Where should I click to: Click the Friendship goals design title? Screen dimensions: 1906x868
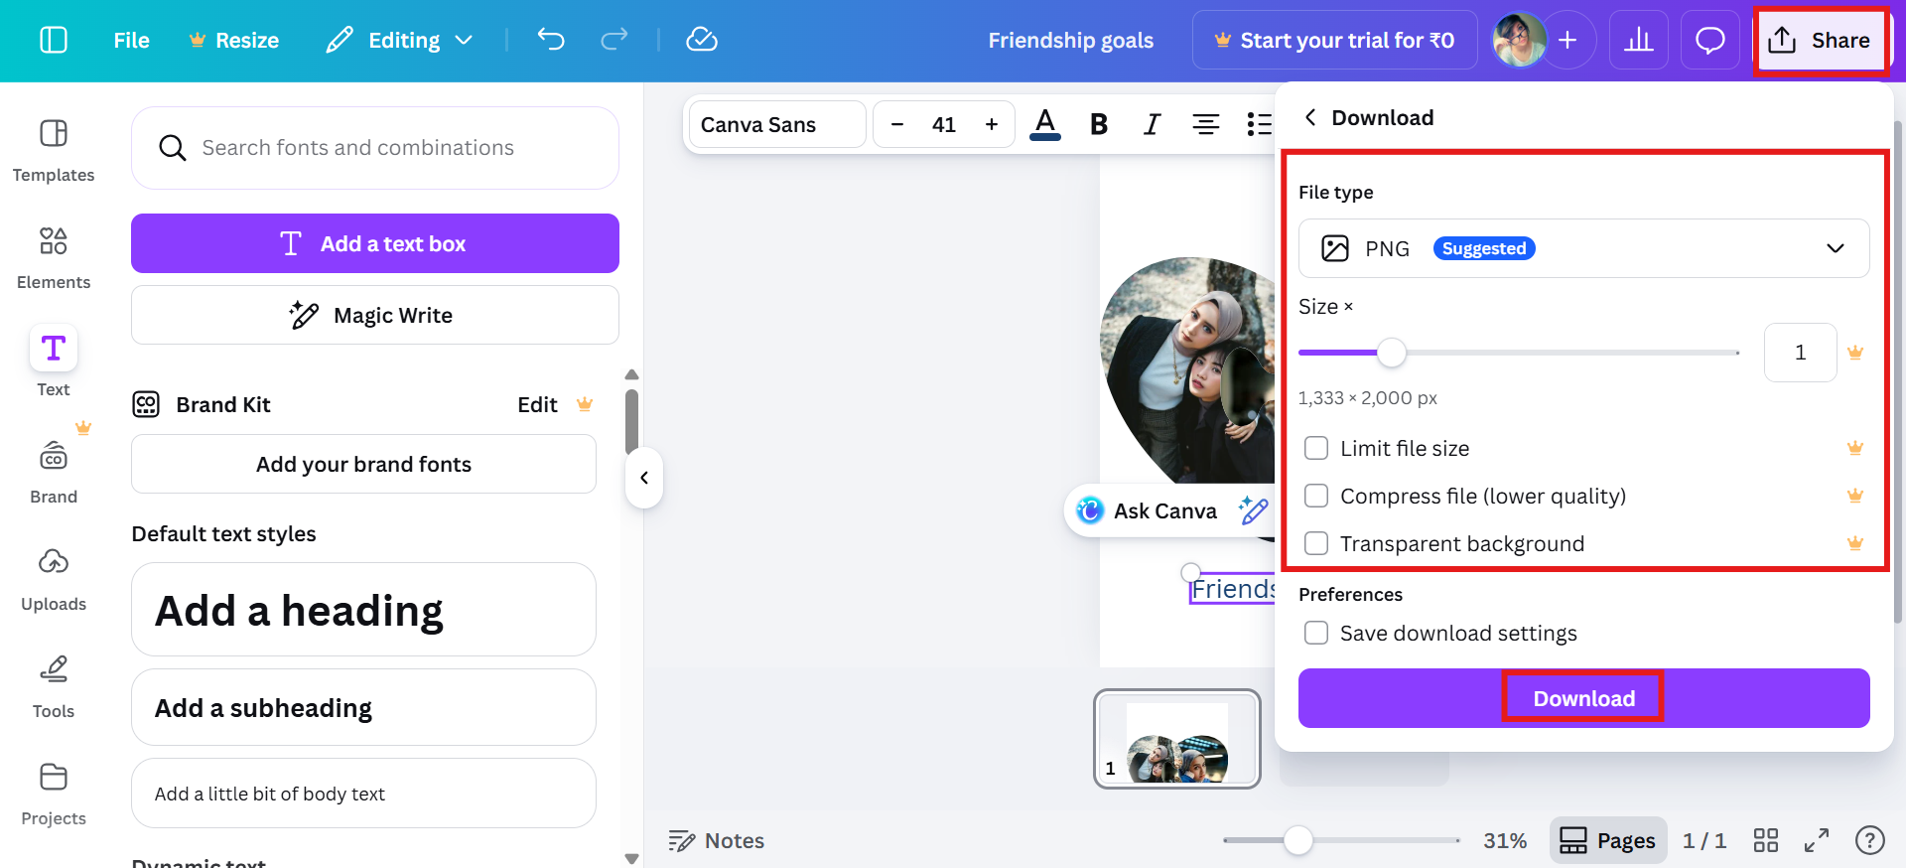[1070, 40]
